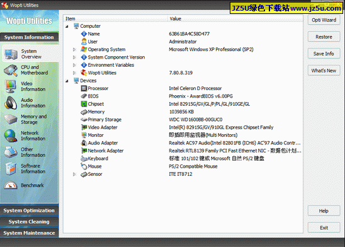Collapse the Computer tree node
Viewport: 345px width, 247px height.
[67, 26]
